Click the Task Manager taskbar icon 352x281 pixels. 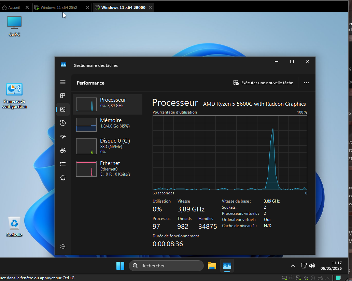227,266
